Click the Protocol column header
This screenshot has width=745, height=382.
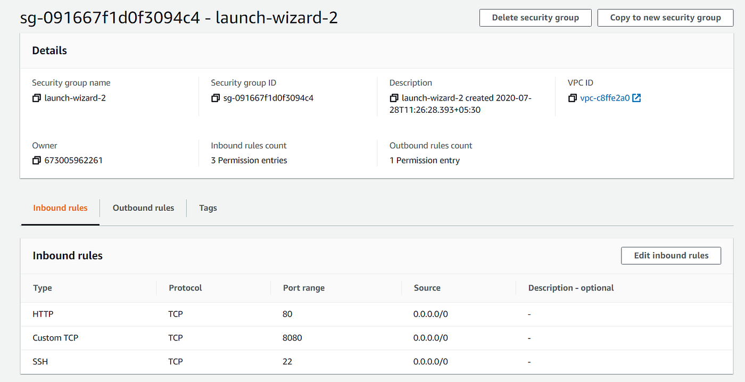(185, 288)
